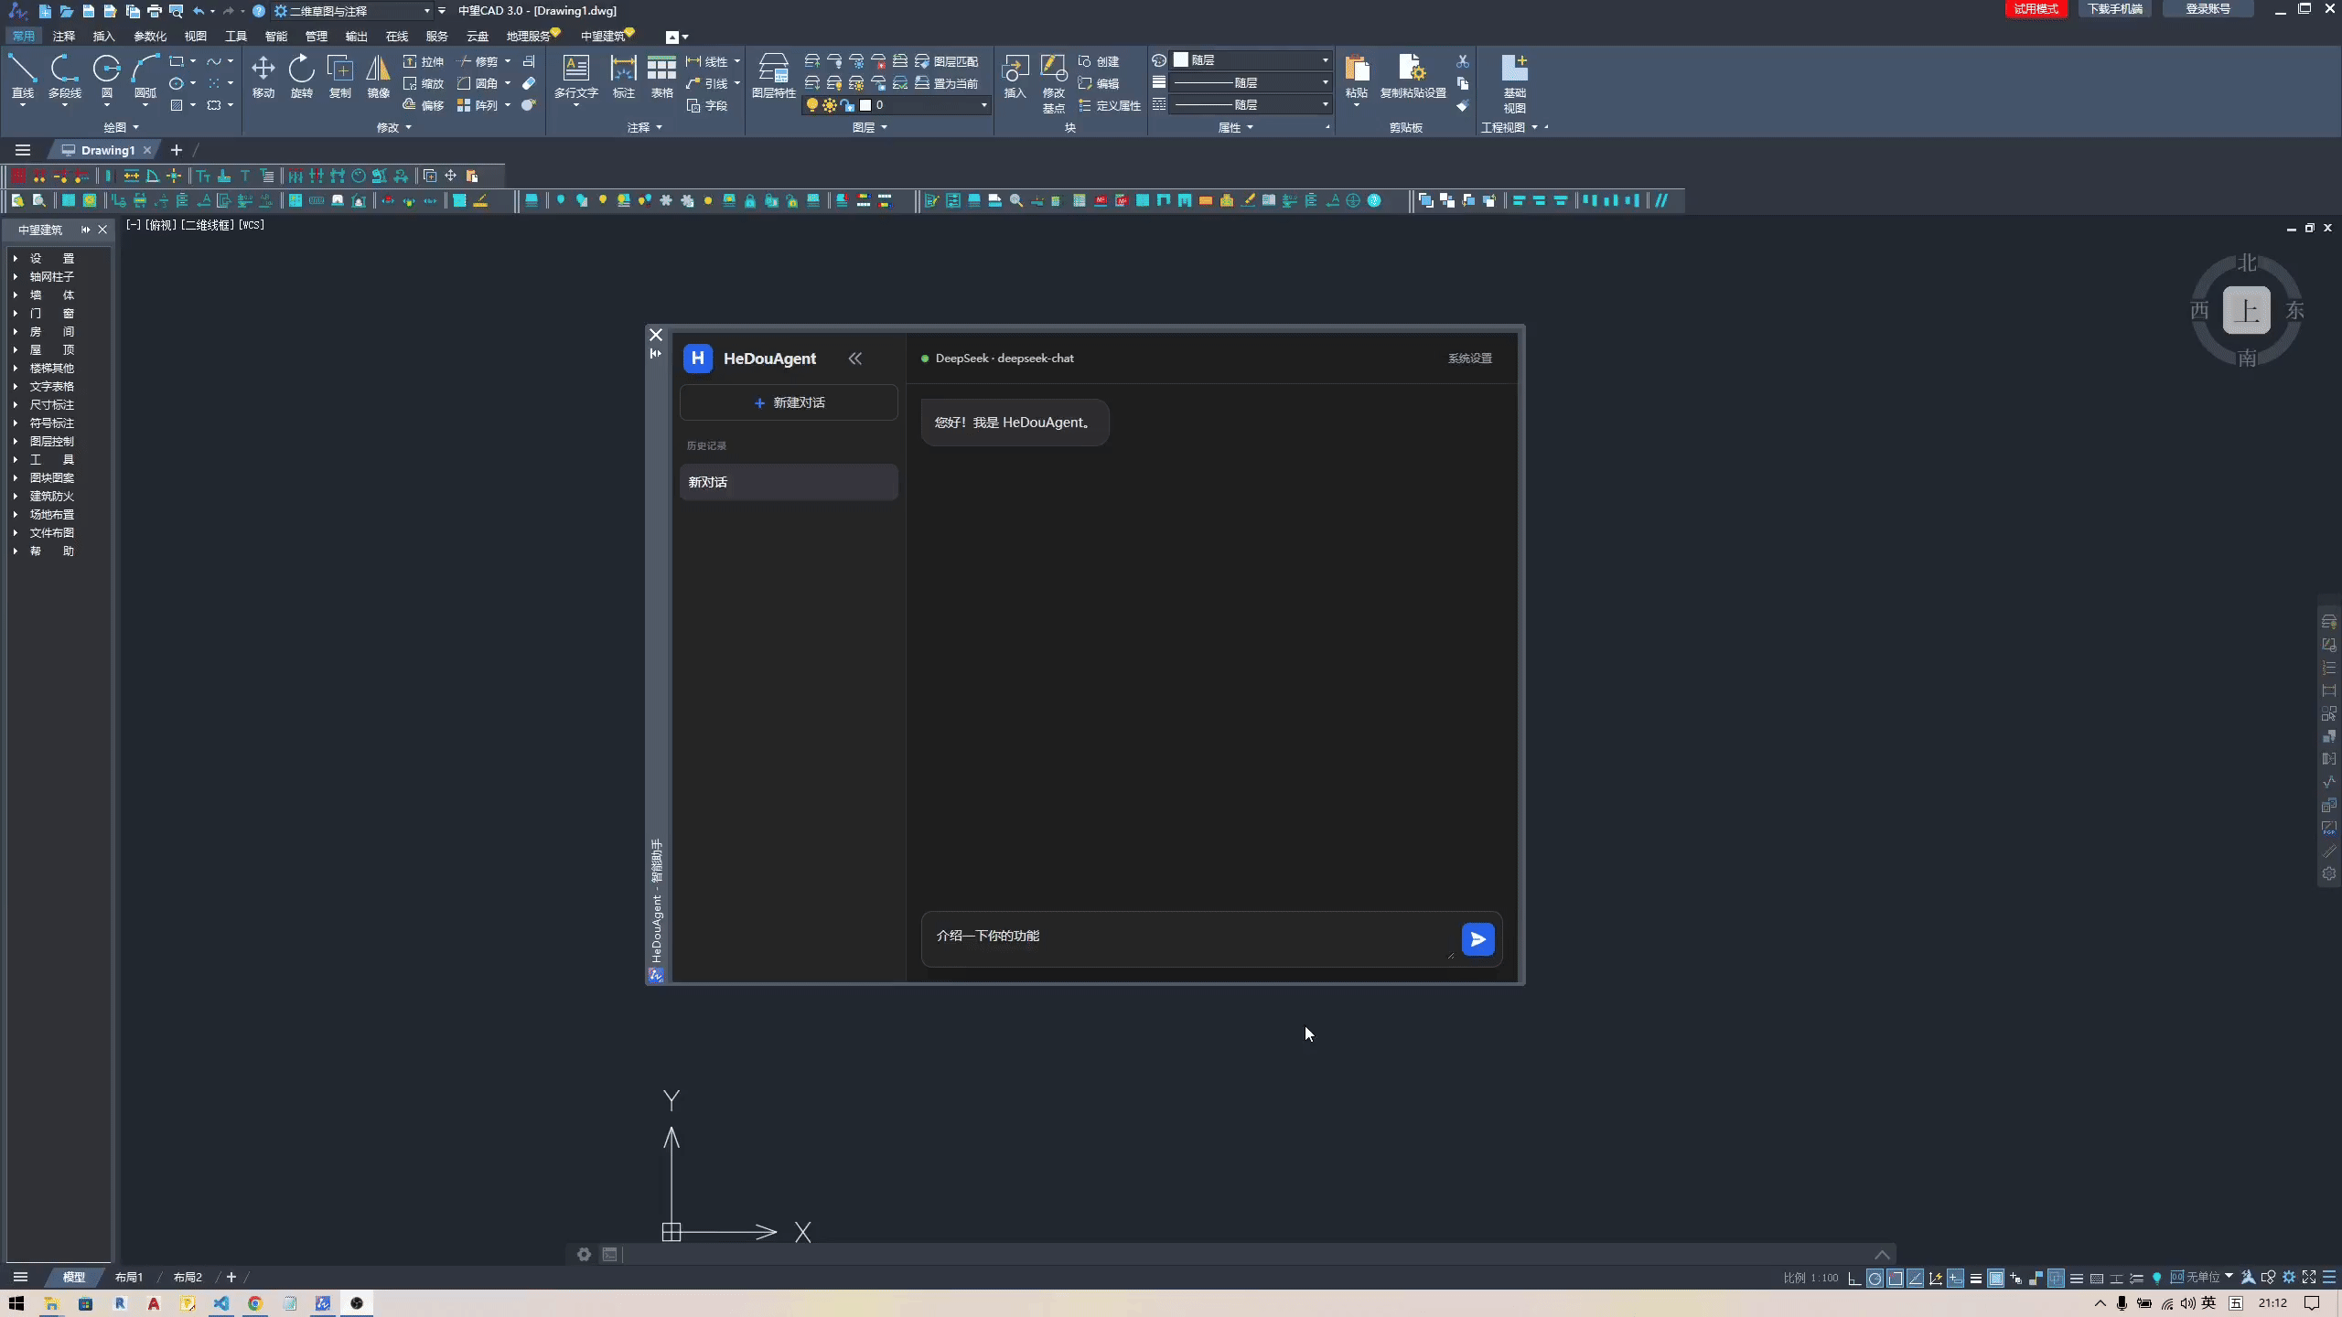This screenshot has width=2342, height=1317.
Task: Click the 试用模式 red button
Action: click(2036, 9)
